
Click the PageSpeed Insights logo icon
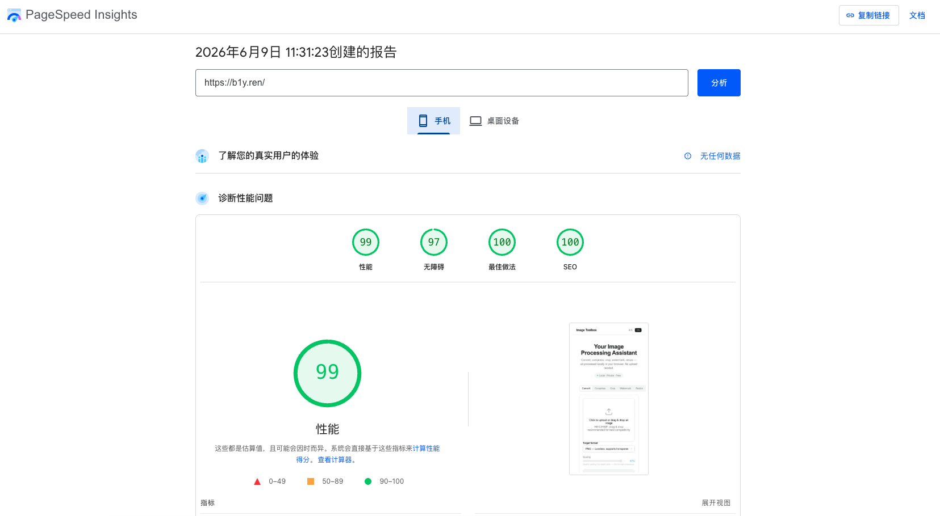[x=14, y=15]
